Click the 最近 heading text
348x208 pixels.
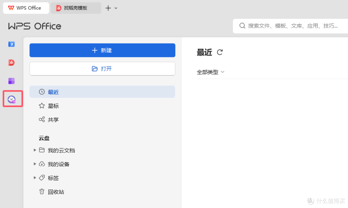point(204,53)
